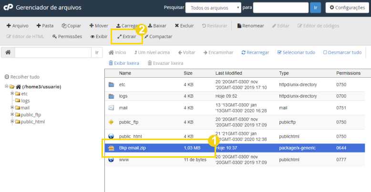The width and height of the screenshot is (371, 192).
Task: Sort by the Permissions column
Action: (x=348, y=73)
